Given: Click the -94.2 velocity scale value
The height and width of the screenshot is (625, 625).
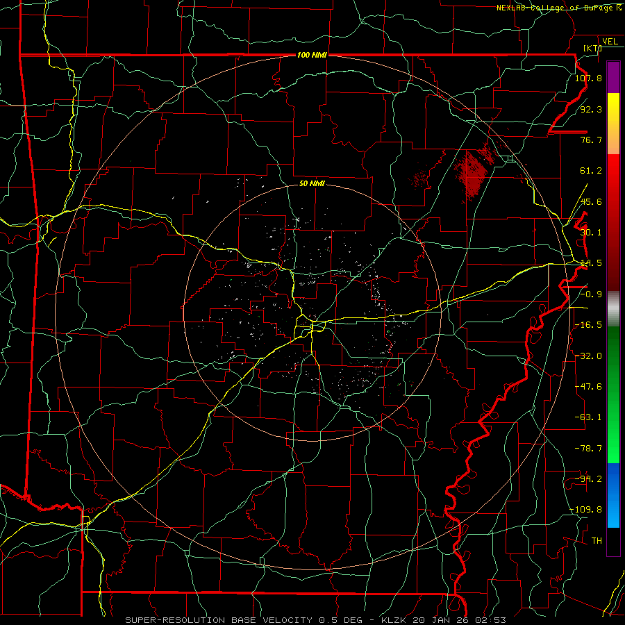Looking at the screenshot, I should pos(588,479).
